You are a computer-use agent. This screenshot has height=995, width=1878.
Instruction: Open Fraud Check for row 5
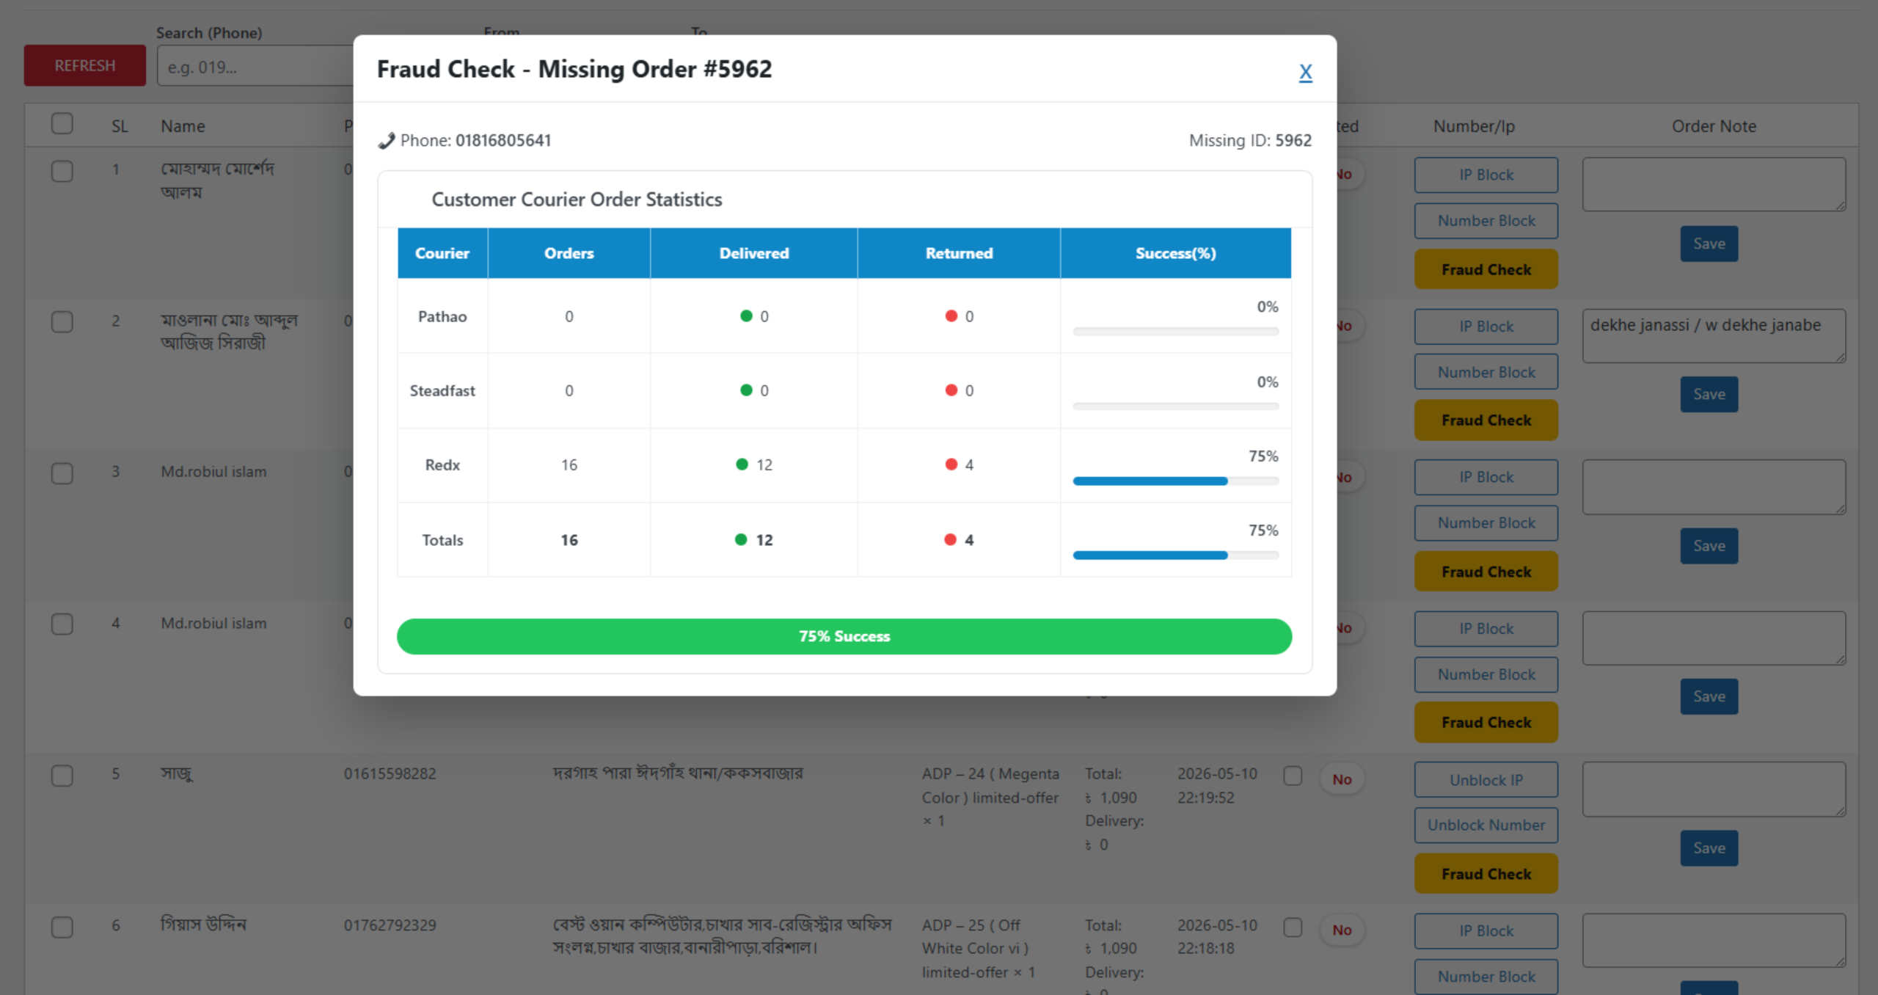click(1486, 874)
